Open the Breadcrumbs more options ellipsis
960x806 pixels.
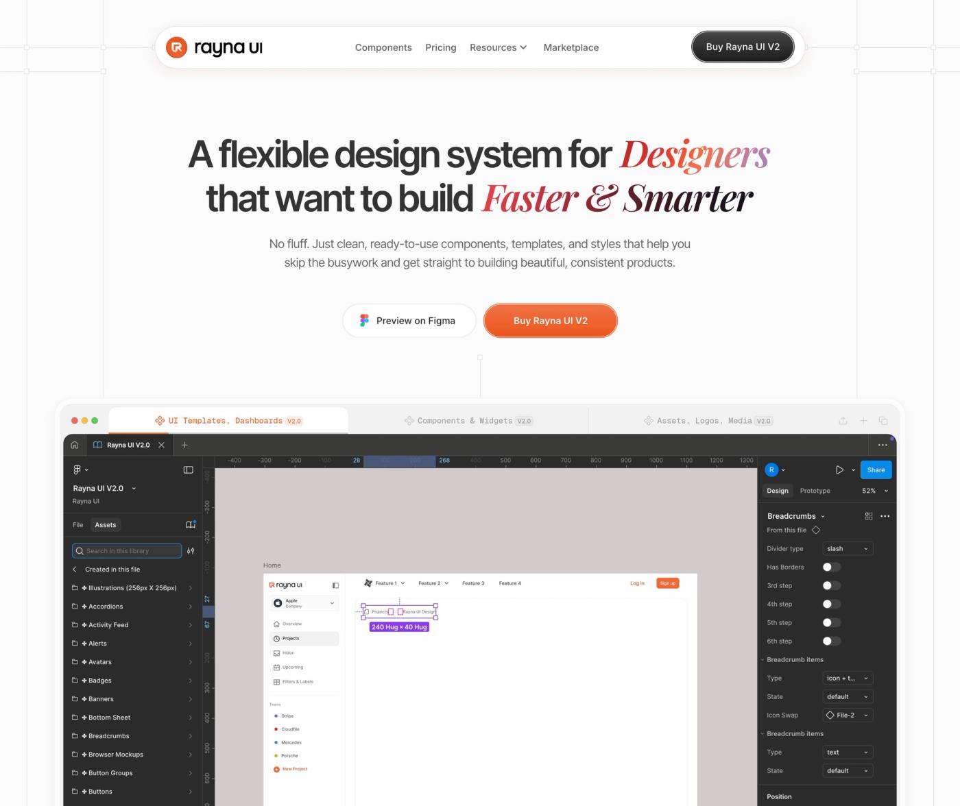[x=885, y=516]
